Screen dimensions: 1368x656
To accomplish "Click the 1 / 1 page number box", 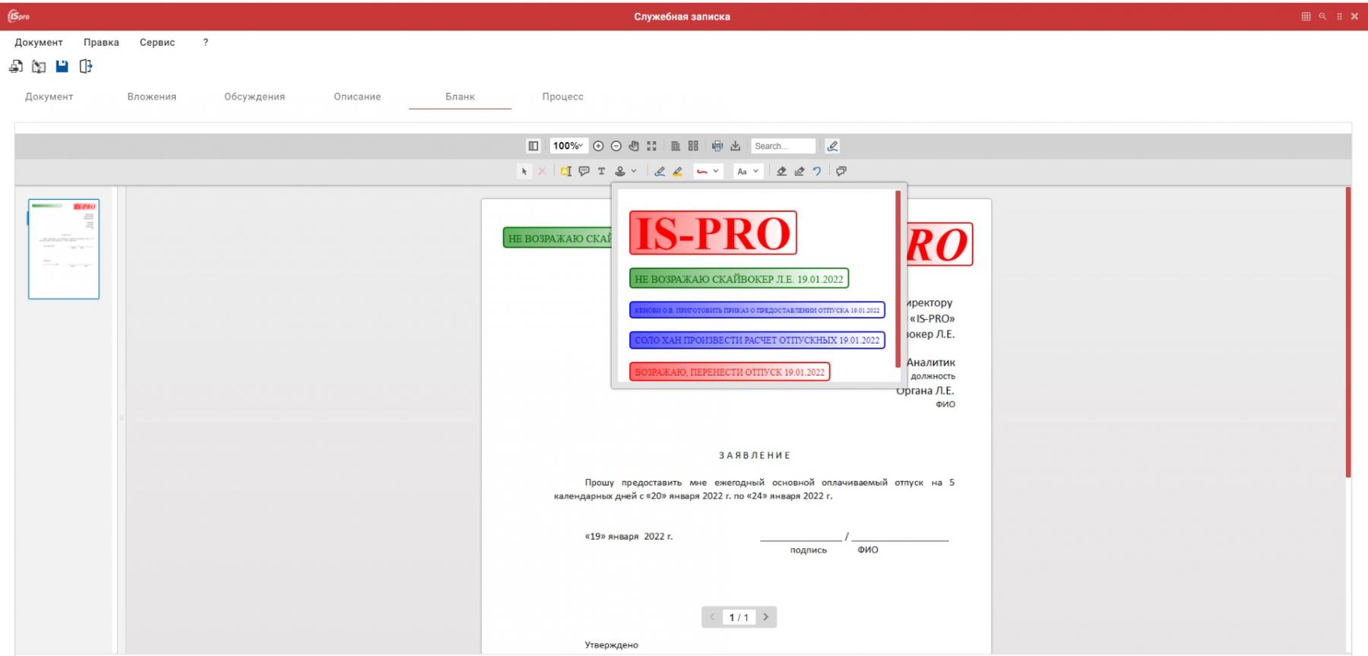I will coord(739,617).
